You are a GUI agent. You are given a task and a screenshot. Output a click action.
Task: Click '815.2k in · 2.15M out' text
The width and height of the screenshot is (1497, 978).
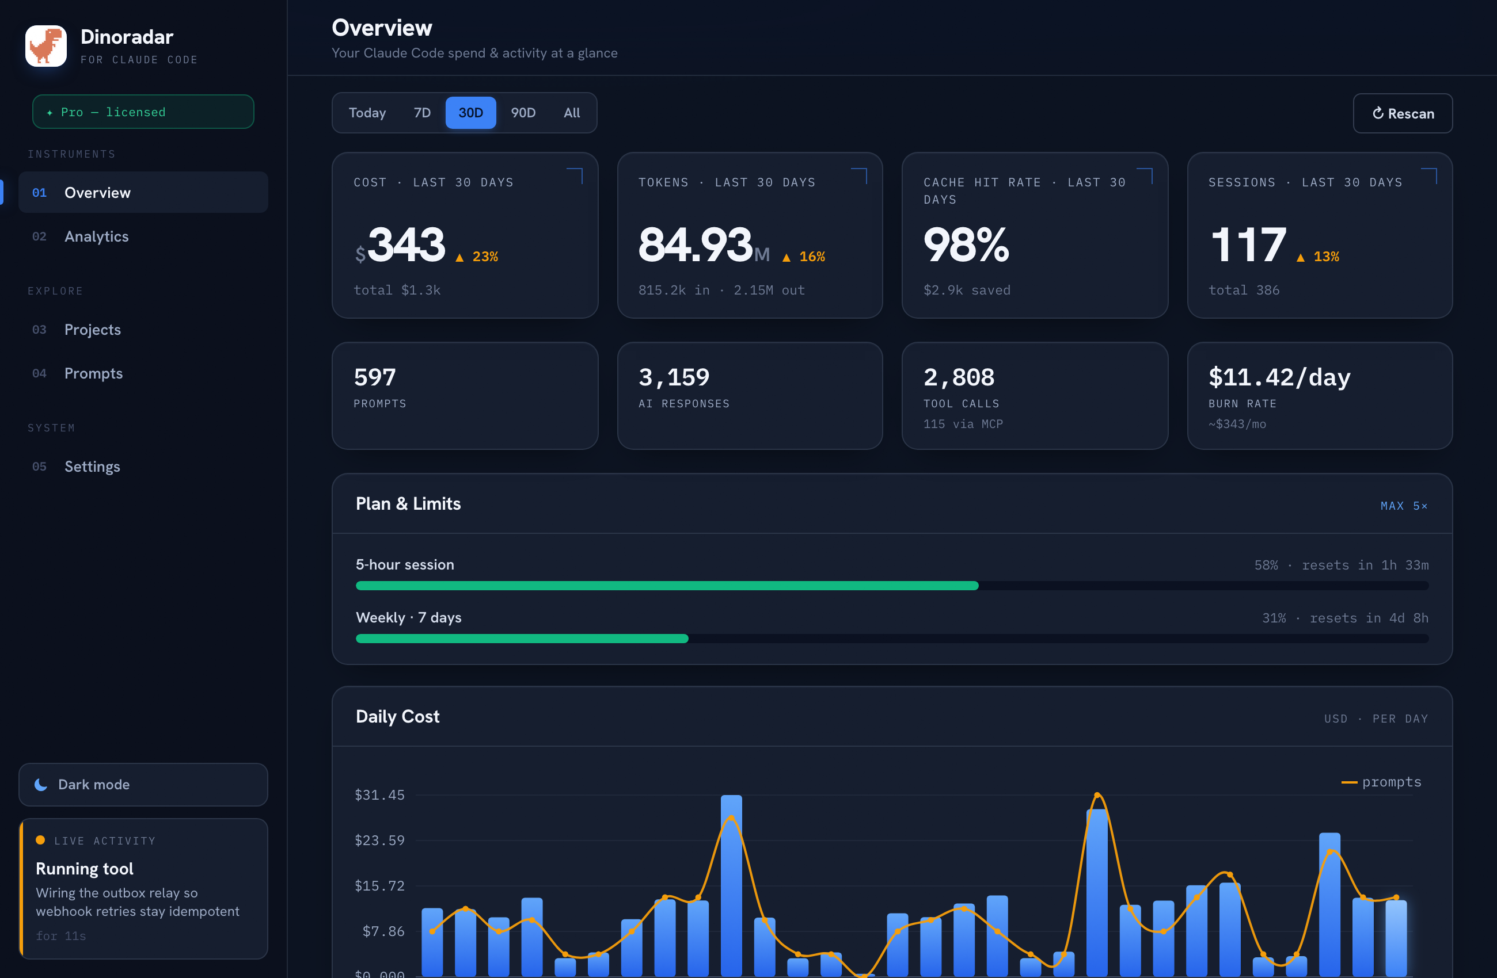coord(721,290)
